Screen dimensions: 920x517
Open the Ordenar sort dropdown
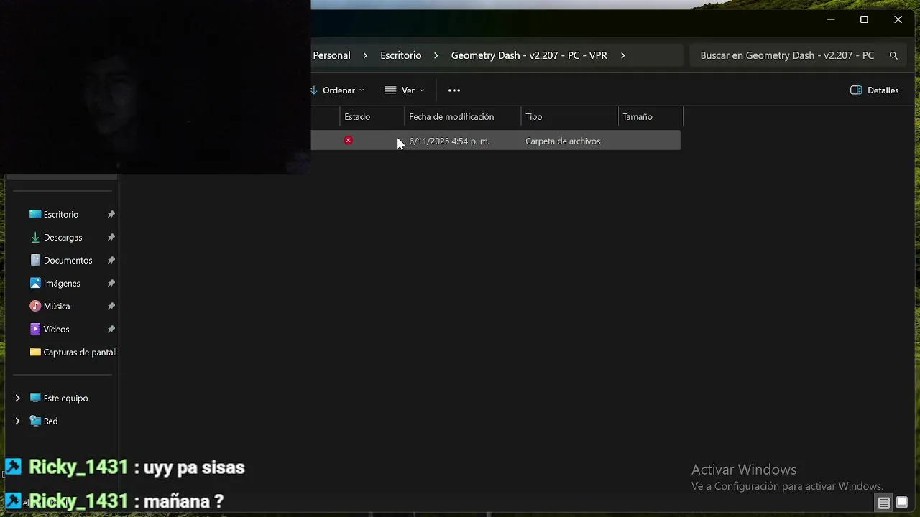[x=339, y=90]
